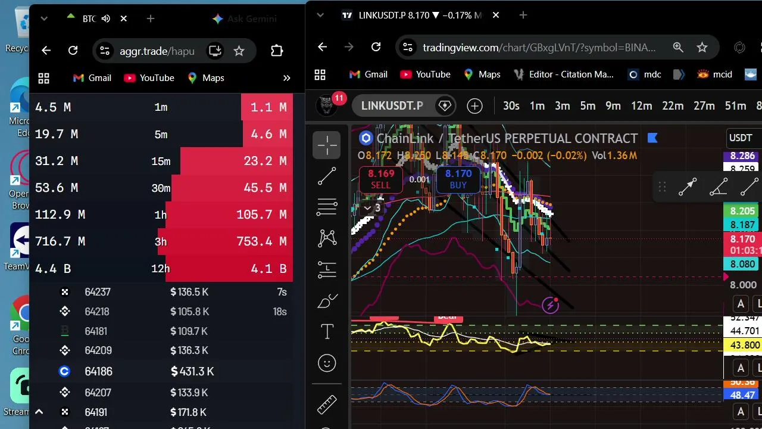
Task: Open the long position forecasting tool
Action: [x=327, y=269]
